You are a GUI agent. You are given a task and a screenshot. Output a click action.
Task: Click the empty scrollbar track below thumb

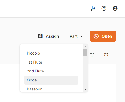click(x=85, y=72)
